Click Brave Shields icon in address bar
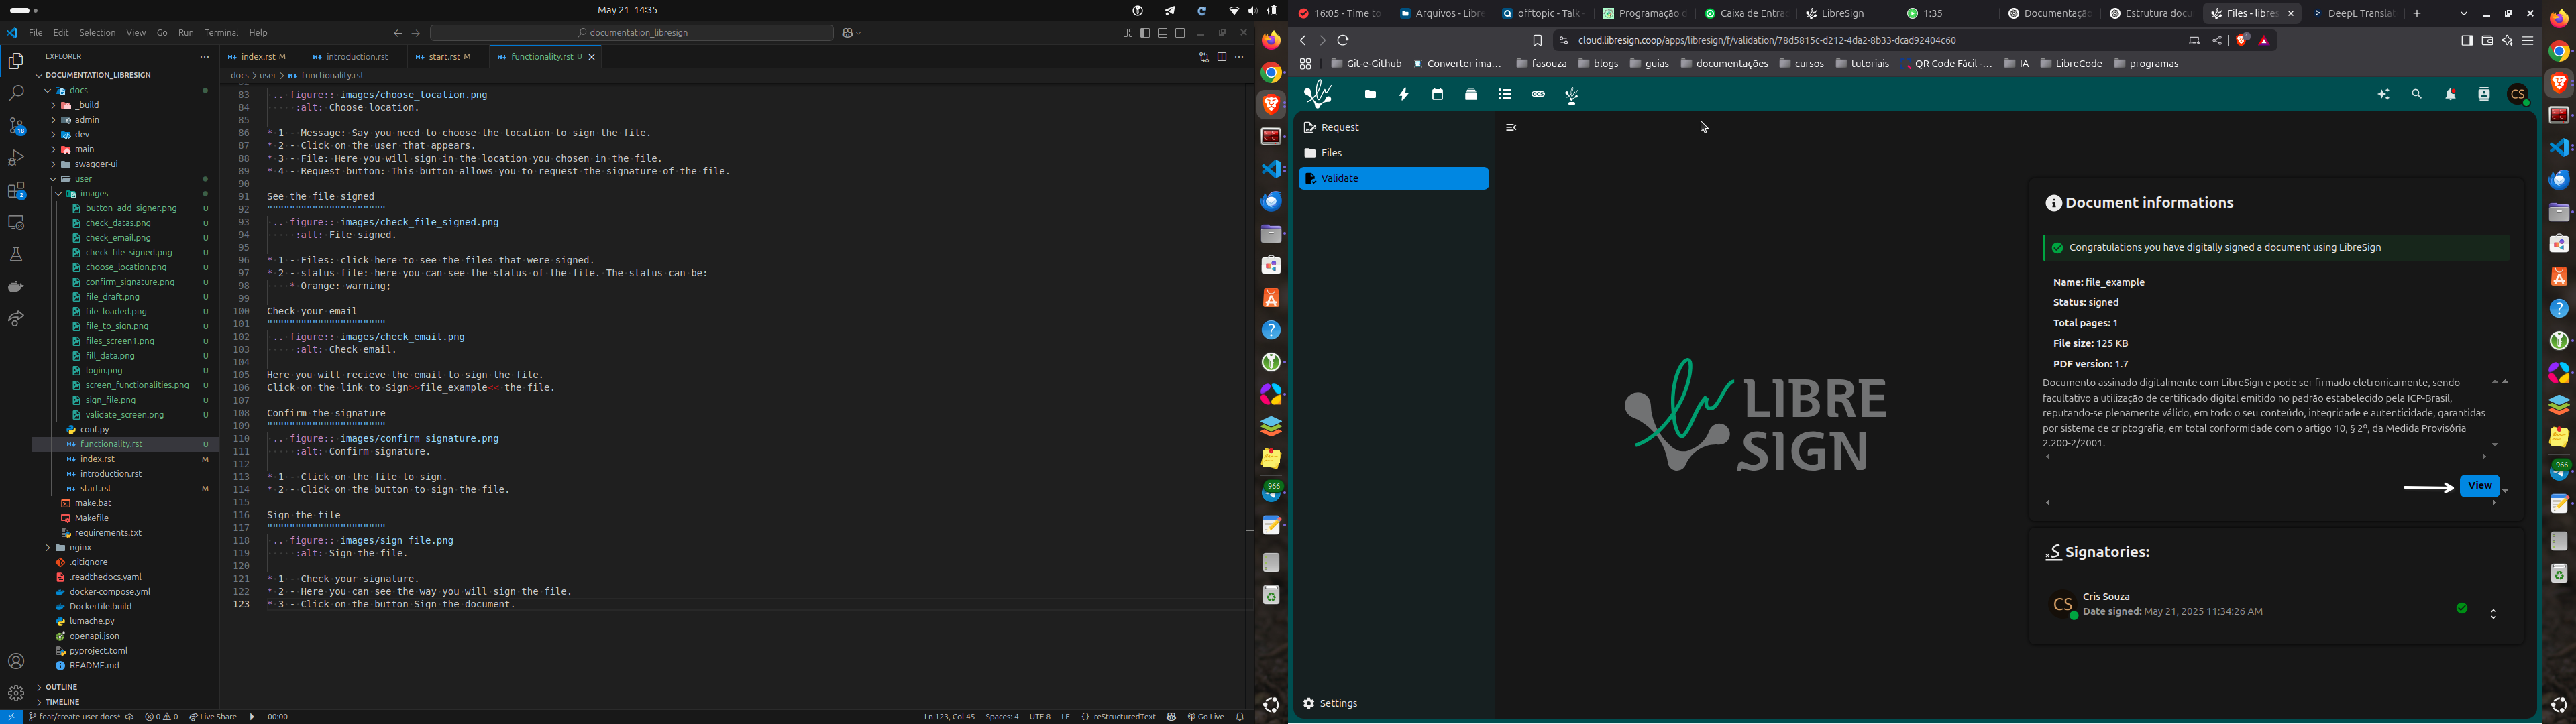Viewport: 2576px width, 724px height. [2242, 41]
